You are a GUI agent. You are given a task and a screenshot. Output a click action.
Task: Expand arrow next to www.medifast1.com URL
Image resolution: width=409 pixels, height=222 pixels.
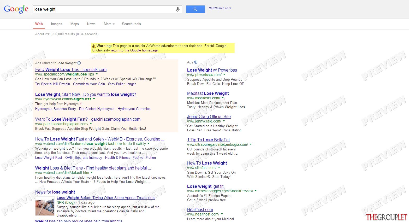coord(223,98)
